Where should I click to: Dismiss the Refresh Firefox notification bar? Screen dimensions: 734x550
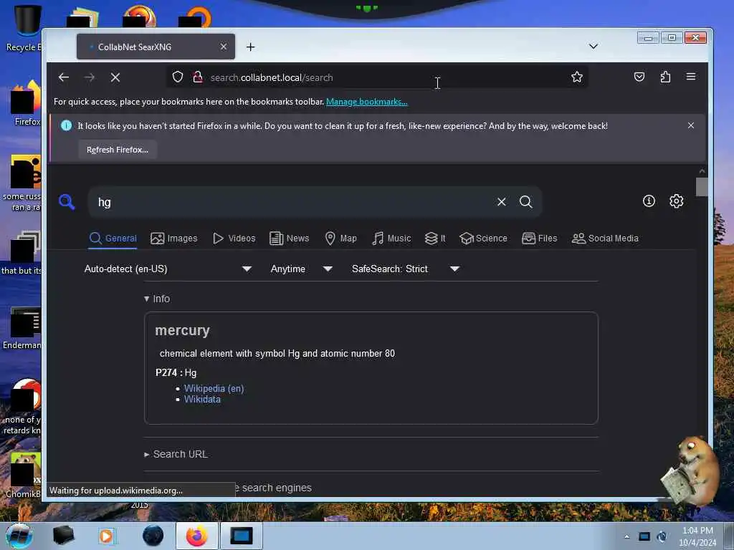point(690,125)
